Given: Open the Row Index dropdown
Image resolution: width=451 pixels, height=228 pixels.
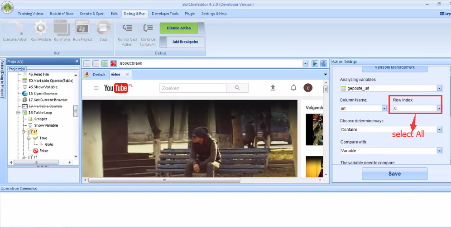Looking at the screenshot, I should pyautogui.click(x=439, y=109).
